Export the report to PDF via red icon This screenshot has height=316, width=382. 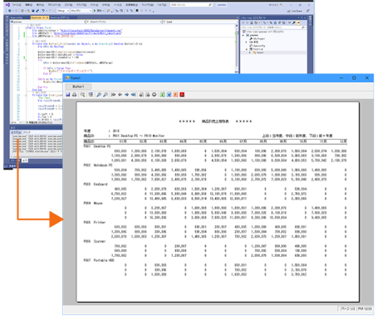pyautogui.click(x=182, y=95)
